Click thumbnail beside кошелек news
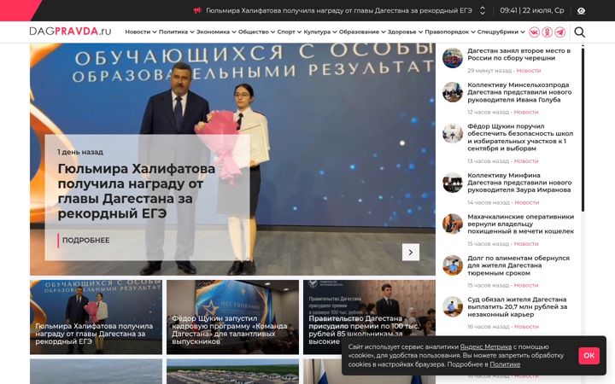Viewport: 615px width, 384px height. 453,224
